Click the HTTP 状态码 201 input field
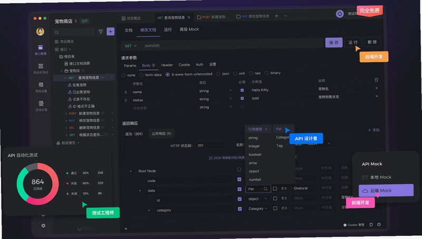The height and width of the screenshot is (239, 422). pyautogui.click(x=209, y=145)
